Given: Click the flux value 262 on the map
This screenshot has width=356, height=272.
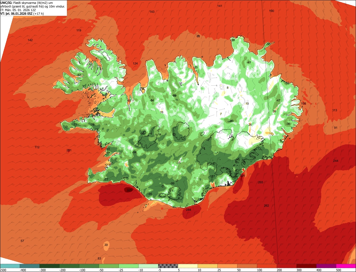Looking at the screenshot, I should (x=266, y=206).
